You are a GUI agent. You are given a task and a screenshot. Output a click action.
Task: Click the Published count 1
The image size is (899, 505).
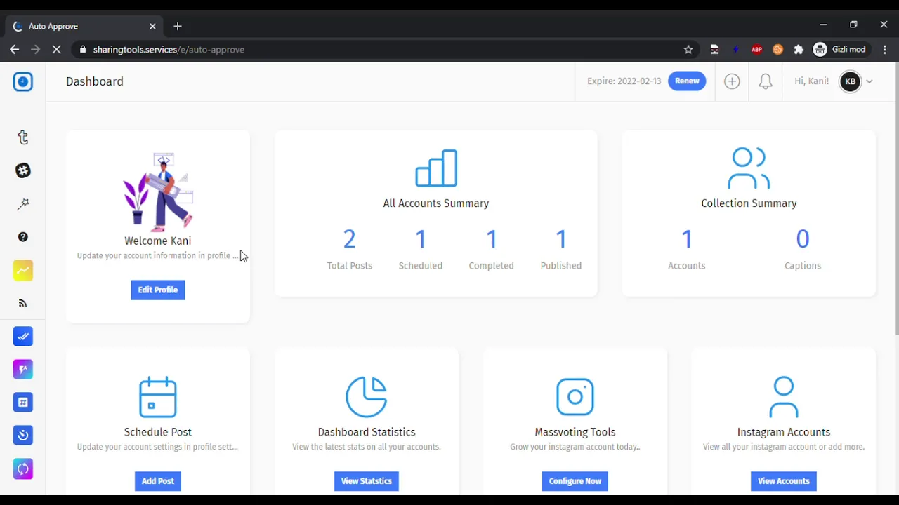(561, 240)
